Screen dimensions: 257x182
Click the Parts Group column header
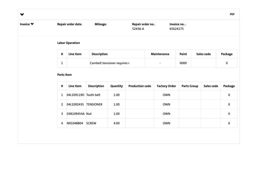point(190,86)
